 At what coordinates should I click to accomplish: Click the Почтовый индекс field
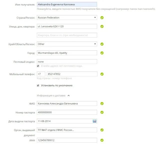click(x=67, y=62)
